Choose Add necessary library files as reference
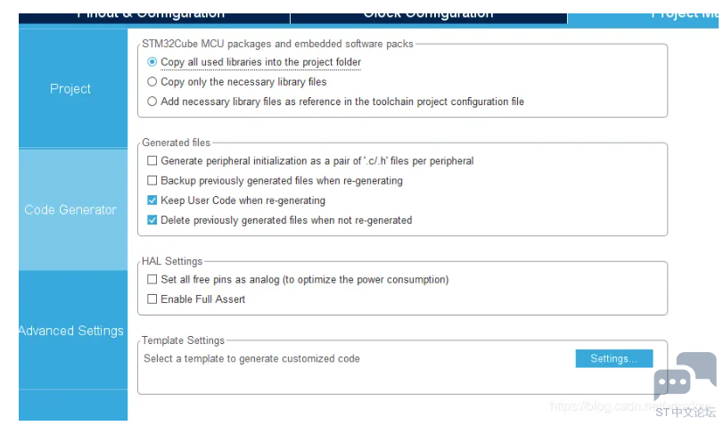Screen dimensions: 724x426 pos(152,102)
